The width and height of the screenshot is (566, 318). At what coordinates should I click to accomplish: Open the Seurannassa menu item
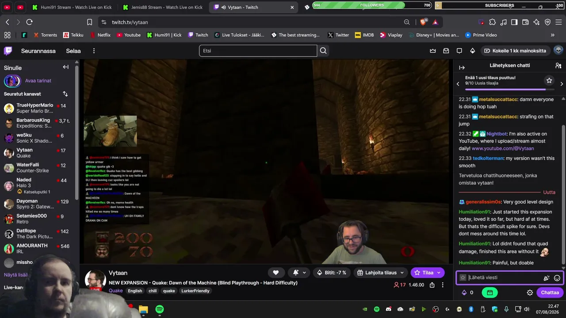[38, 51]
